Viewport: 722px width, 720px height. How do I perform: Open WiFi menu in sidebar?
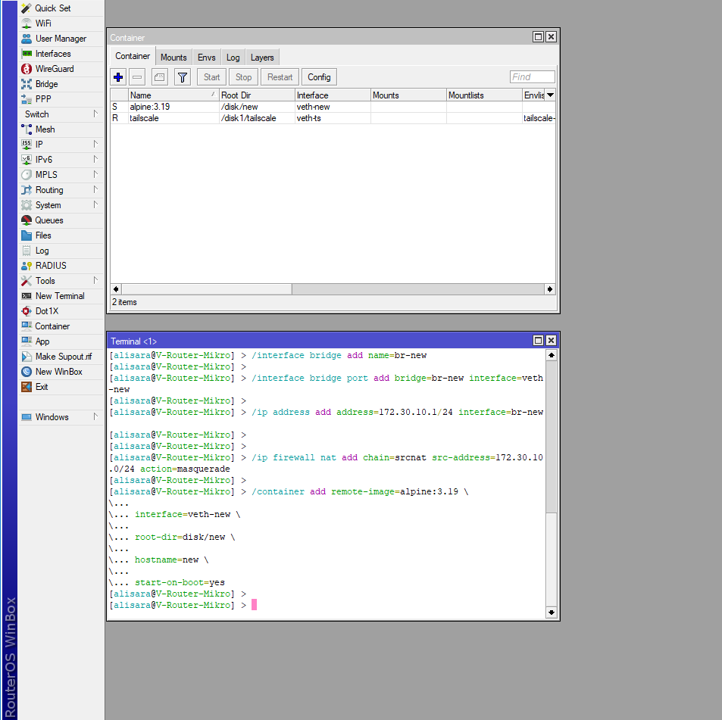pyautogui.click(x=61, y=23)
